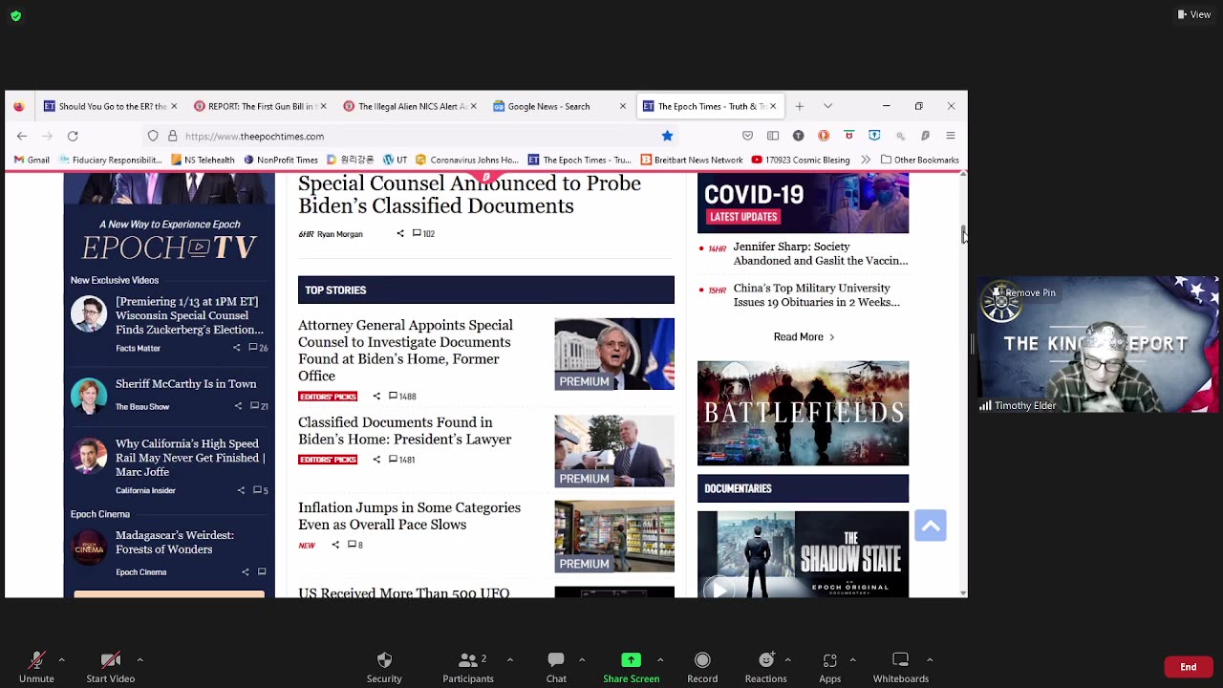This screenshot has width=1223, height=688.
Task: Start video with the camera icon
Action: tap(110, 660)
